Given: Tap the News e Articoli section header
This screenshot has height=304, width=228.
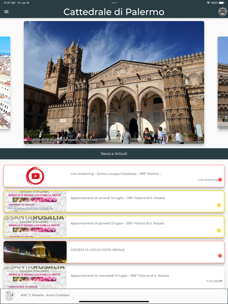Looking at the screenshot, I should [x=114, y=154].
